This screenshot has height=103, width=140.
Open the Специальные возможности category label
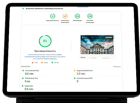point(65,21)
